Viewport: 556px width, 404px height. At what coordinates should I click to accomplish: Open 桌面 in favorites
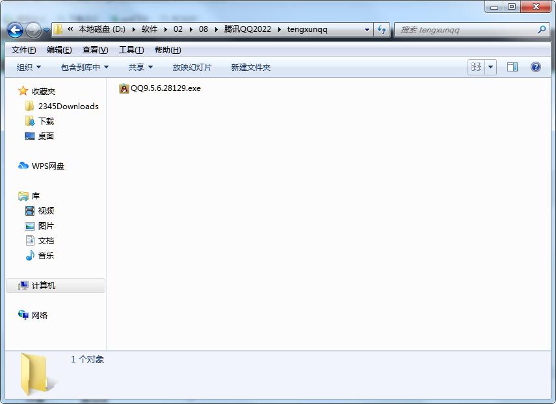coord(46,136)
